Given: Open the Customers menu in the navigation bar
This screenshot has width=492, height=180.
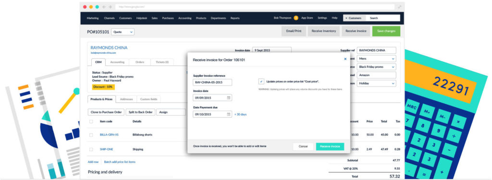Looking at the screenshot, I should tap(125, 18).
